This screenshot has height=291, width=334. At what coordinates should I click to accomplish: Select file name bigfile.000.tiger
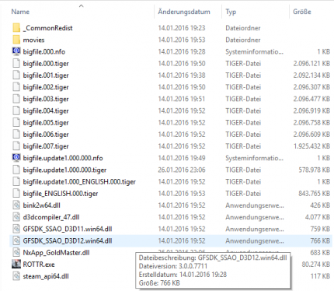46,64
